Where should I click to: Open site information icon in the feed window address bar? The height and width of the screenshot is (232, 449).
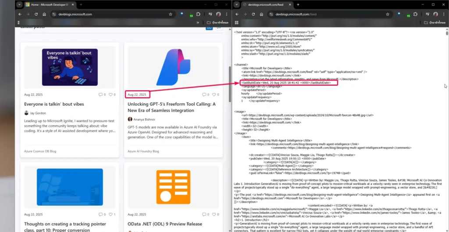coord(271,14)
